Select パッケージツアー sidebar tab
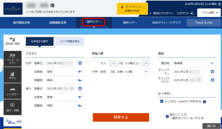The height and width of the screenshot is (129, 222). pyautogui.click(x=12, y=59)
